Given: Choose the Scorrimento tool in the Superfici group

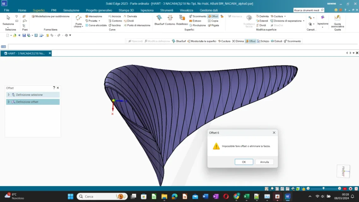Looking at the screenshot, I should (197, 16).
